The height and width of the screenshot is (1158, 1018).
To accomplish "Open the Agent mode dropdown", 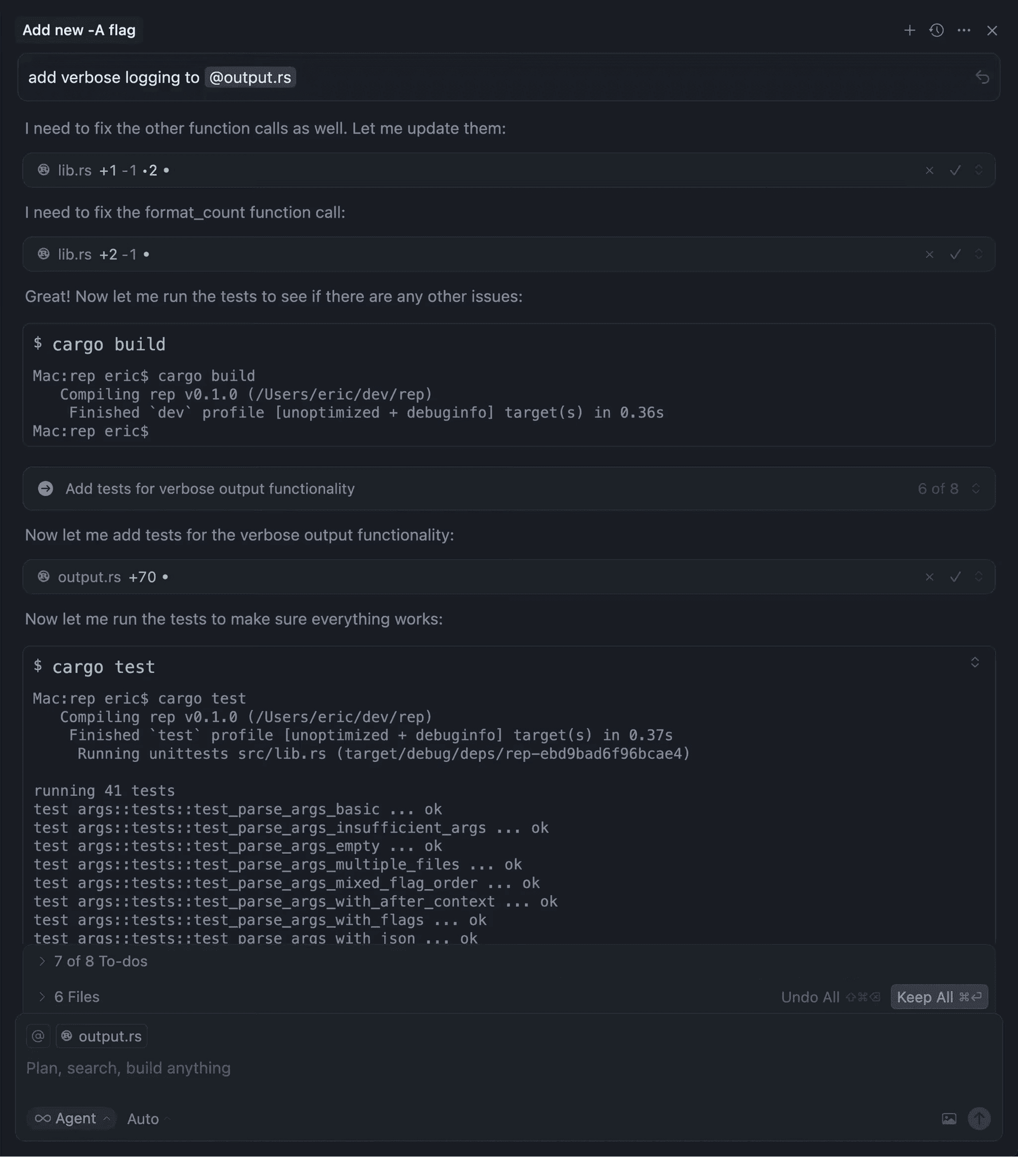I will [x=72, y=1118].
